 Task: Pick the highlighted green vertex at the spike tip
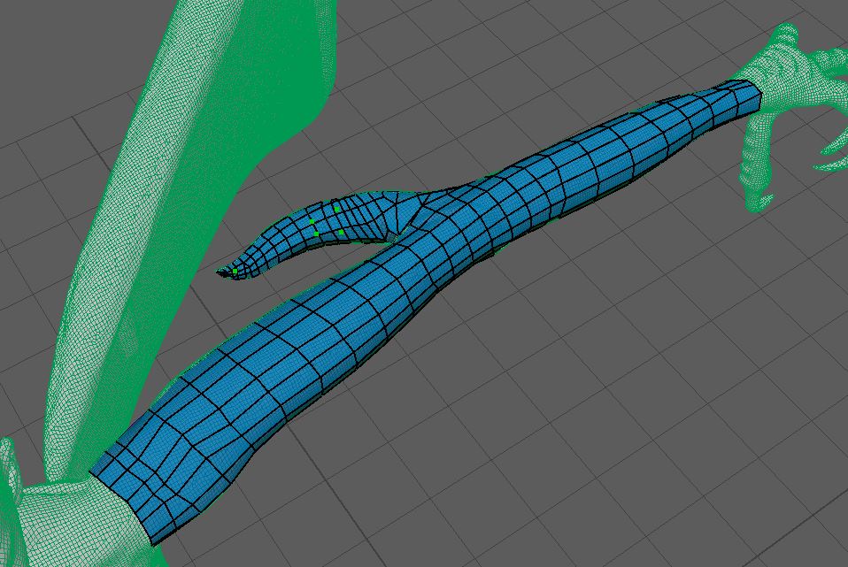235,271
